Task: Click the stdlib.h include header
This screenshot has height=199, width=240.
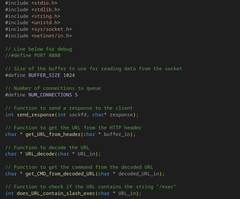Action: point(46,10)
